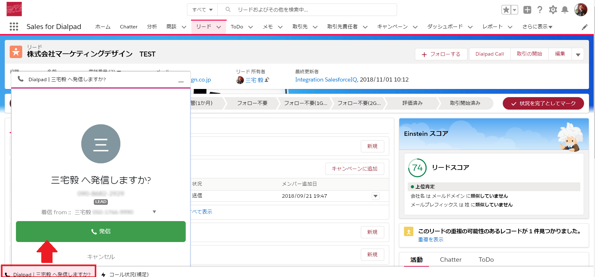Click the help question mark icon

(x=540, y=10)
